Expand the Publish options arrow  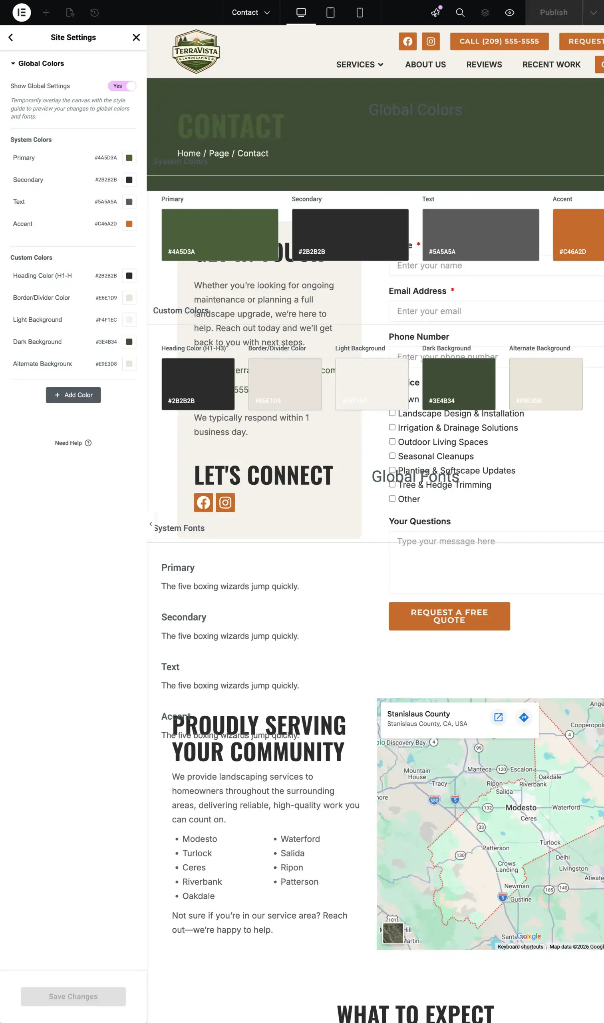click(x=593, y=13)
